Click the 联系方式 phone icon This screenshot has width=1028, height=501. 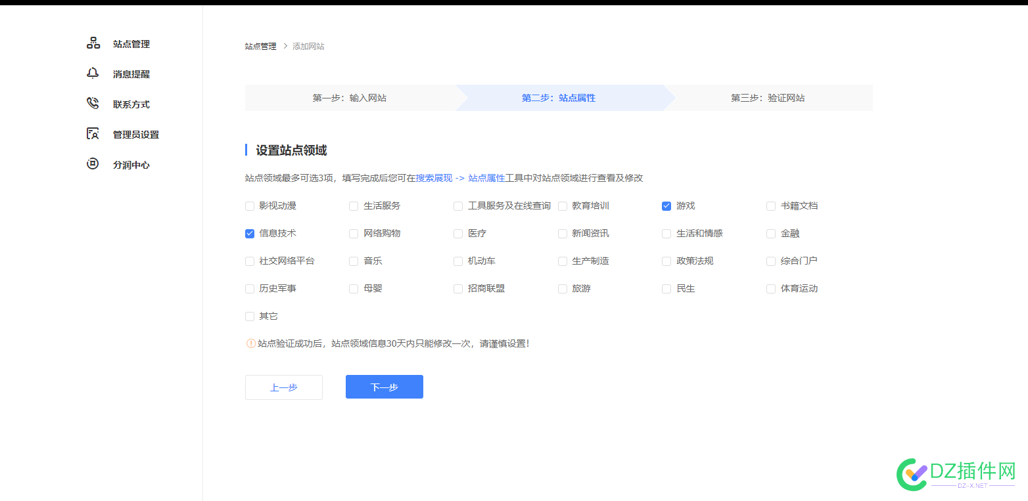[x=93, y=104]
